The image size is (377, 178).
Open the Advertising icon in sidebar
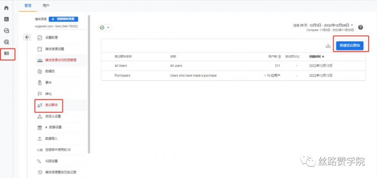6,42
